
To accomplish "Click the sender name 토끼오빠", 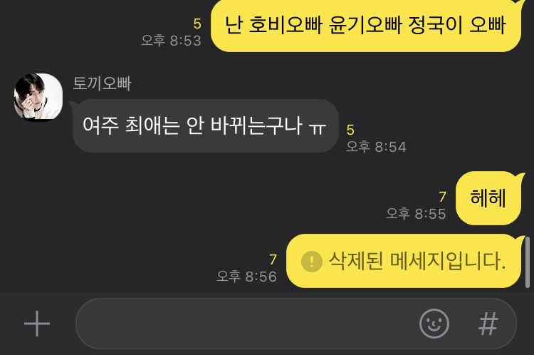I will click(x=102, y=83).
